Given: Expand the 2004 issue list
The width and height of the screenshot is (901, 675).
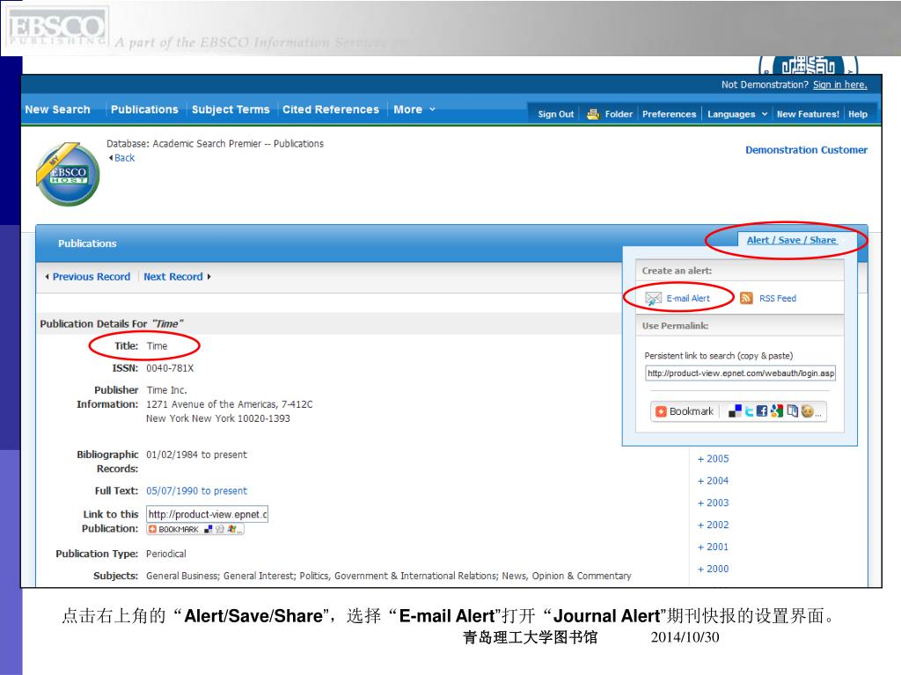Looking at the screenshot, I should coord(713,481).
